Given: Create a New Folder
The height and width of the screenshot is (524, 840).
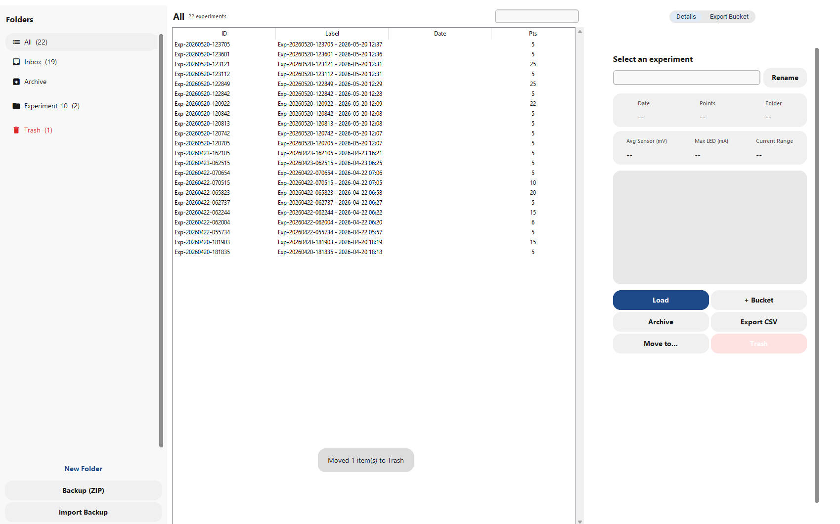Looking at the screenshot, I should tap(84, 469).
